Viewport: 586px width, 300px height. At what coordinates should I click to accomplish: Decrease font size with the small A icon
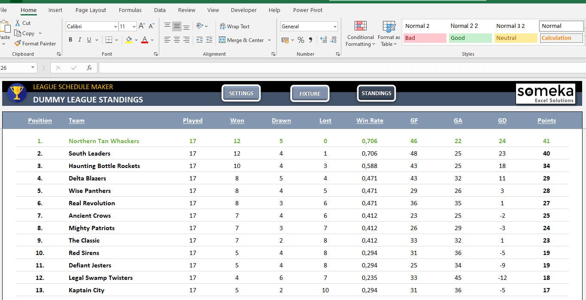coord(151,27)
